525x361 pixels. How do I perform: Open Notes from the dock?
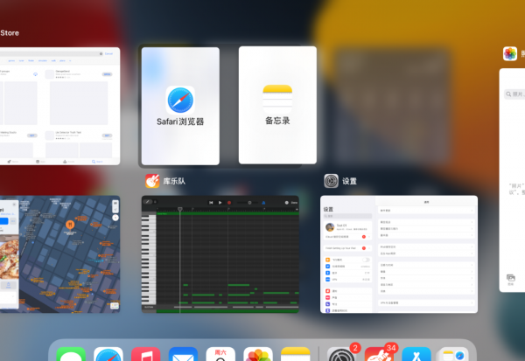[x=296, y=354]
